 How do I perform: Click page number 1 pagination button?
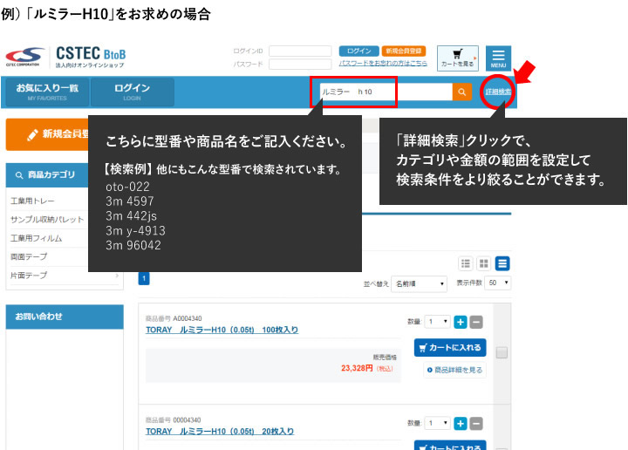(x=144, y=278)
